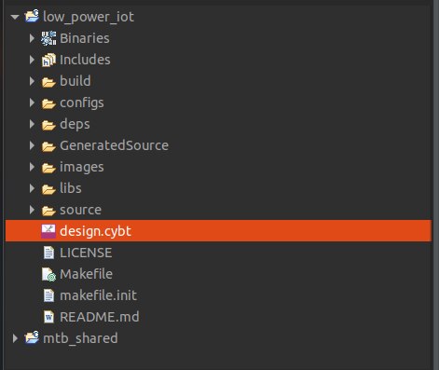Click the Includes header icon

click(48, 60)
